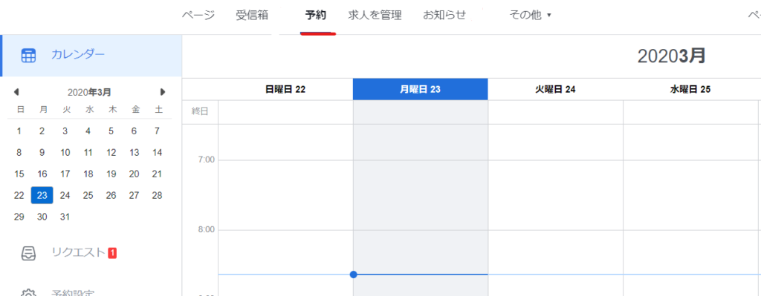Select the 求人を管理 tab
761x296 pixels.
375,16
